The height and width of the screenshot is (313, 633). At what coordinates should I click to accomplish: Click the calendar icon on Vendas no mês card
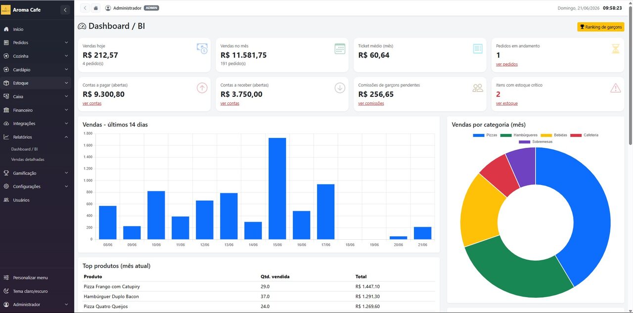pos(340,48)
